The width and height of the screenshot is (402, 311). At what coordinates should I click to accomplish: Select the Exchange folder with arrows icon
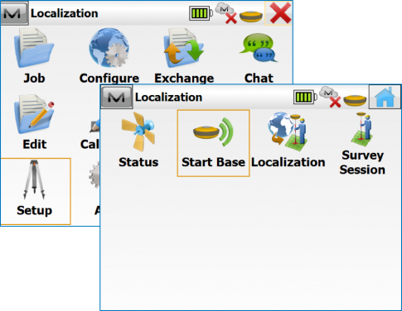click(184, 48)
